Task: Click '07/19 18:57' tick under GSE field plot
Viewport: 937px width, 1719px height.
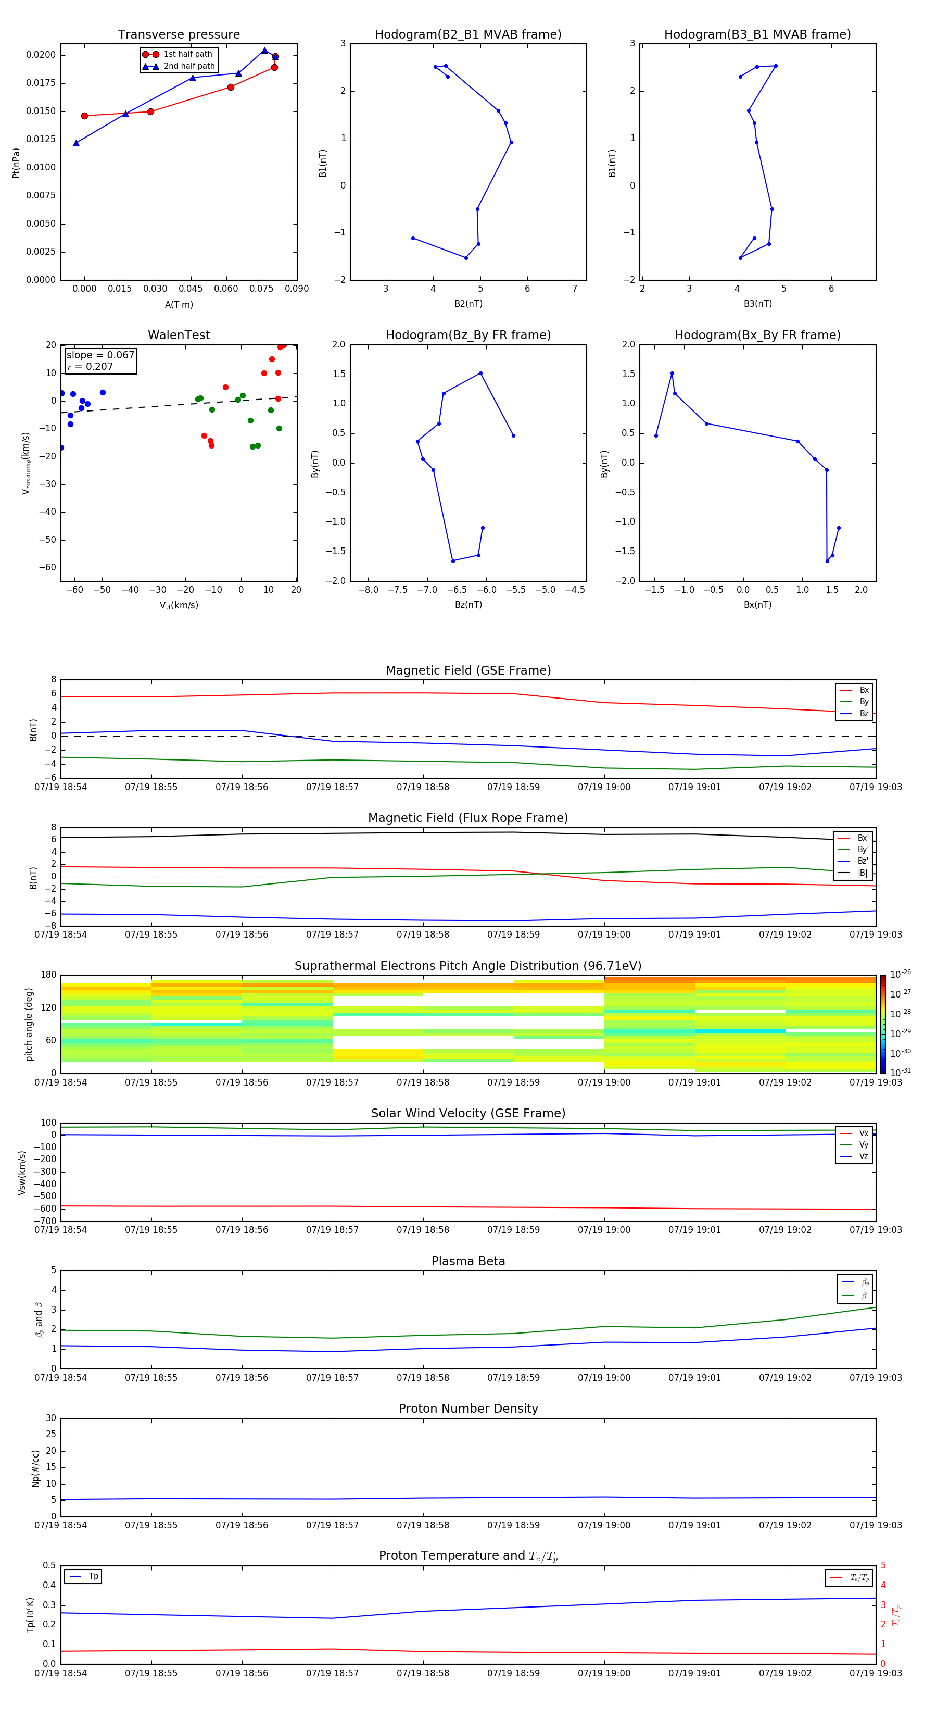Action: [x=332, y=788]
